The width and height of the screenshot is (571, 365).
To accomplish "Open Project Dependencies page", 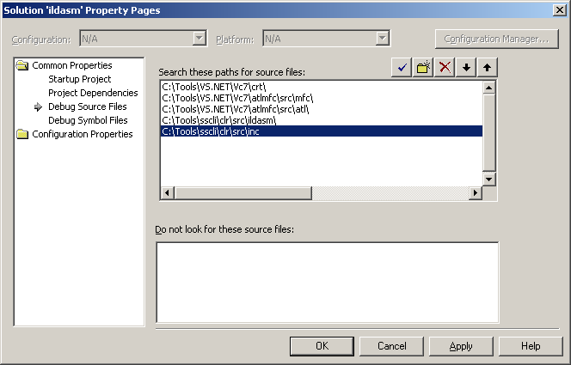I will point(93,93).
